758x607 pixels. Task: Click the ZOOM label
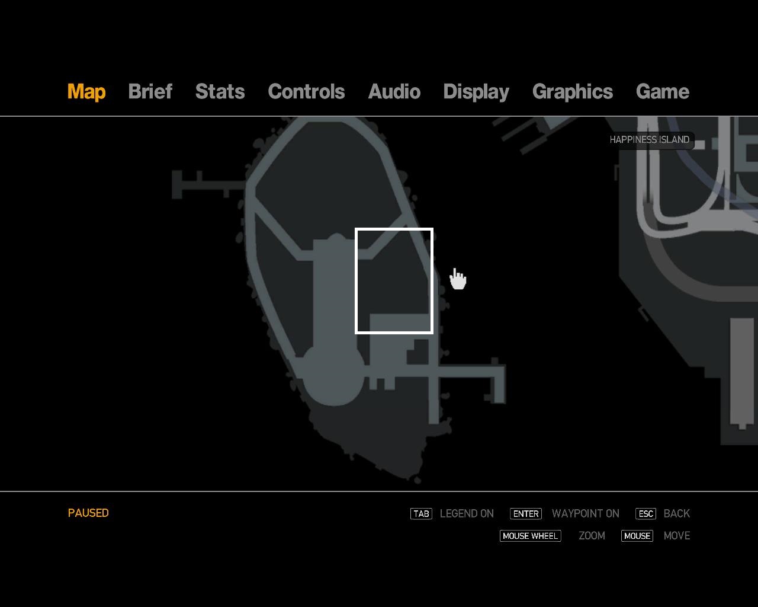(592, 535)
